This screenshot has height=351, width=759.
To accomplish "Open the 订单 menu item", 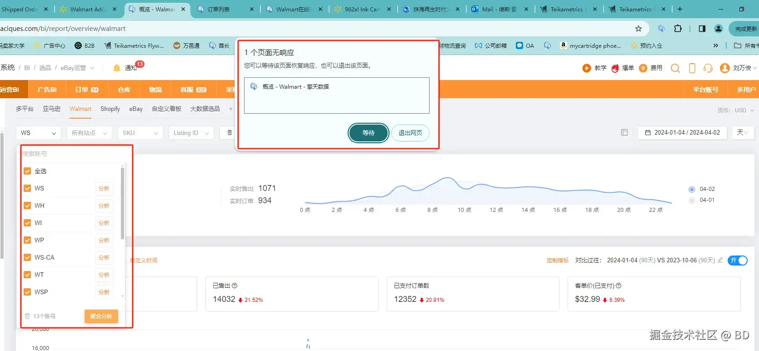I will (x=87, y=90).
